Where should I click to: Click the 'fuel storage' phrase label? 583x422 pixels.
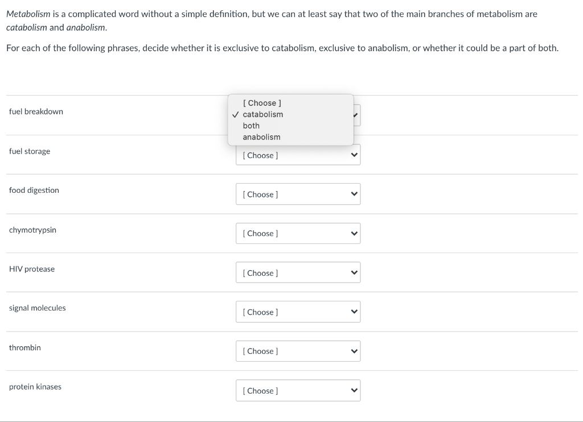tap(30, 151)
